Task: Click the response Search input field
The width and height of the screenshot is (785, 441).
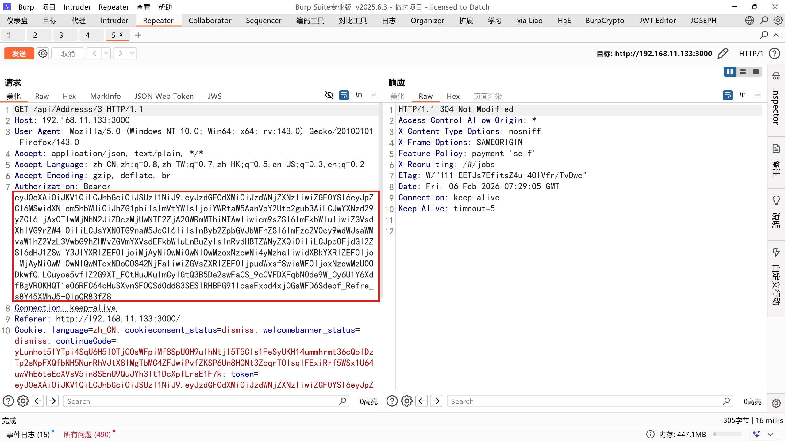Action: pos(586,401)
